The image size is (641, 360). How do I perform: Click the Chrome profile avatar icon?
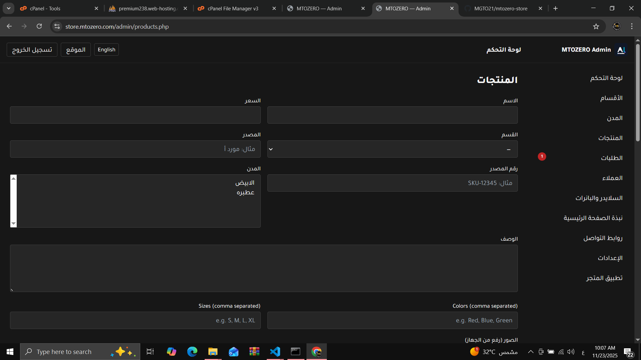click(617, 26)
